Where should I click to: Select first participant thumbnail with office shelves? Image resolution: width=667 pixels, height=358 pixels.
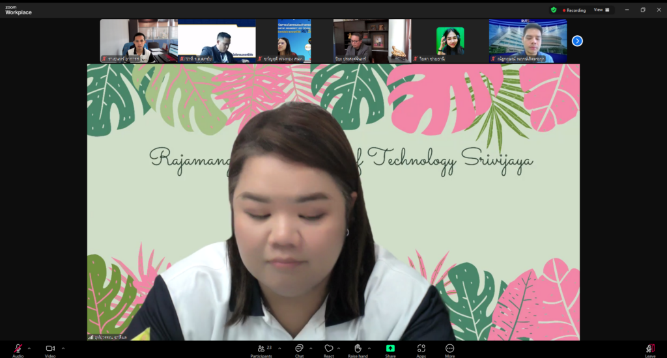(x=139, y=41)
